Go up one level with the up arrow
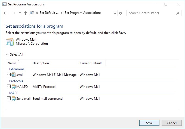 coord(26,13)
